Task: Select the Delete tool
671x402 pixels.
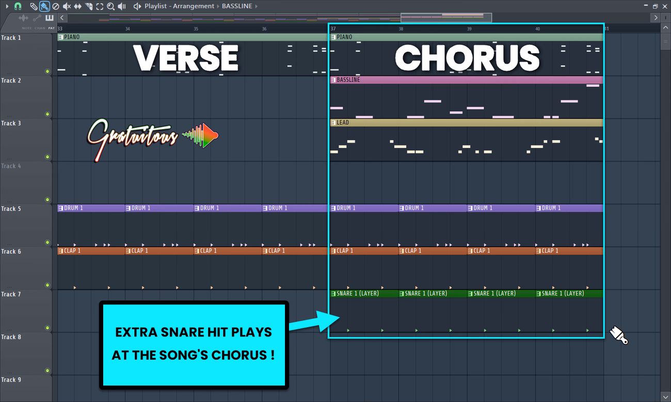Action: 56,6
